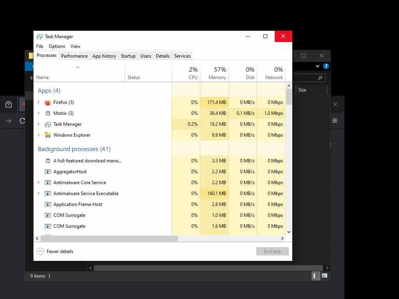The image size is (399, 299).
Task: Open the File menu
Action: tap(40, 46)
